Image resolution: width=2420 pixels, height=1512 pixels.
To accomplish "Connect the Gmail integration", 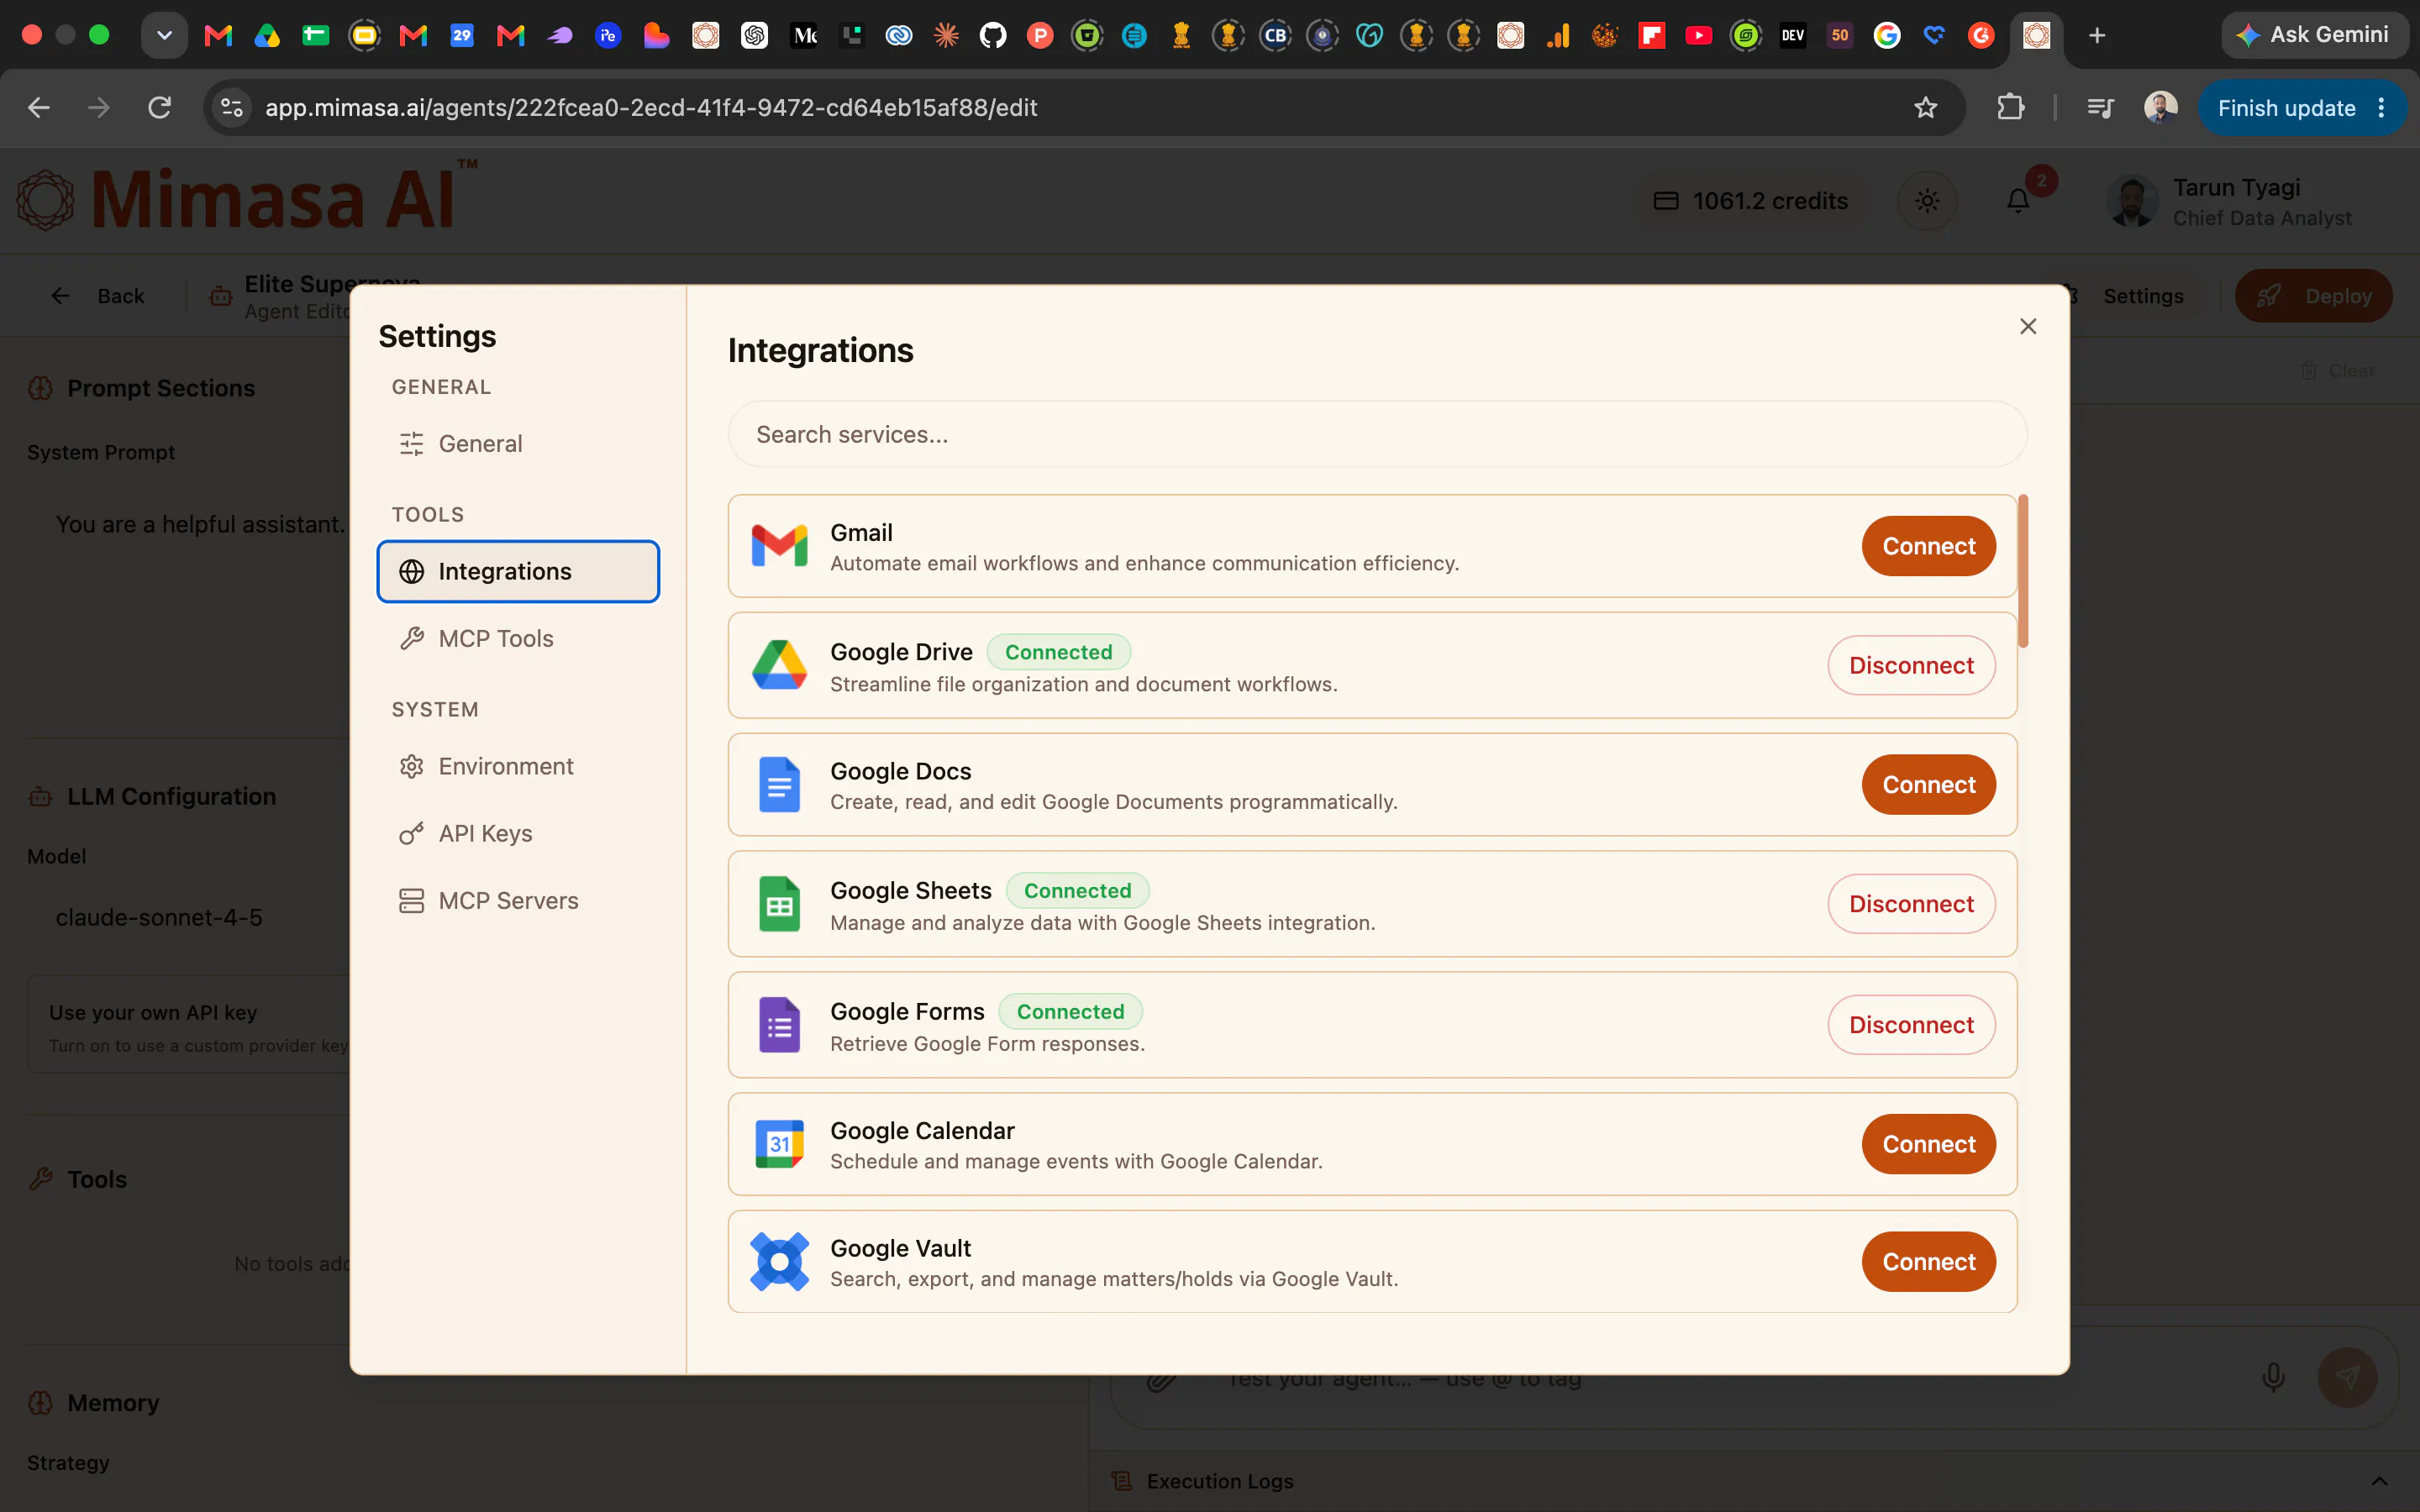I will (x=1928, y=546).
